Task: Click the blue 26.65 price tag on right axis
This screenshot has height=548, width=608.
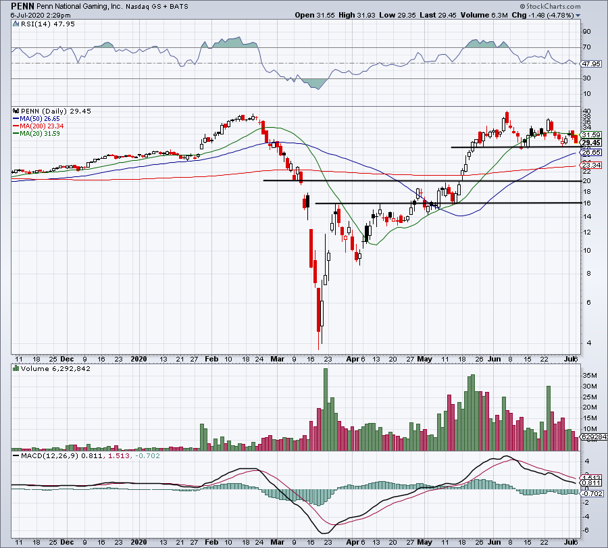Action: [591, 153]
